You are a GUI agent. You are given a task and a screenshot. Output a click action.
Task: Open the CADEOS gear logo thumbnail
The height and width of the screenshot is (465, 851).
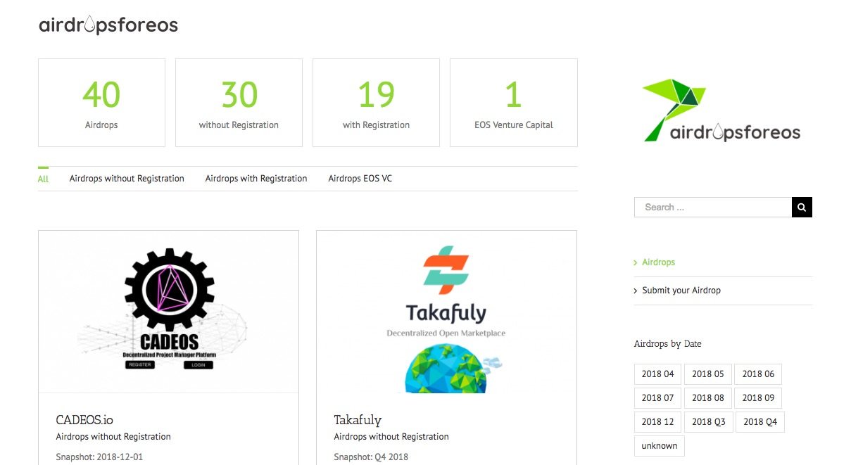[x=169, y=312]
